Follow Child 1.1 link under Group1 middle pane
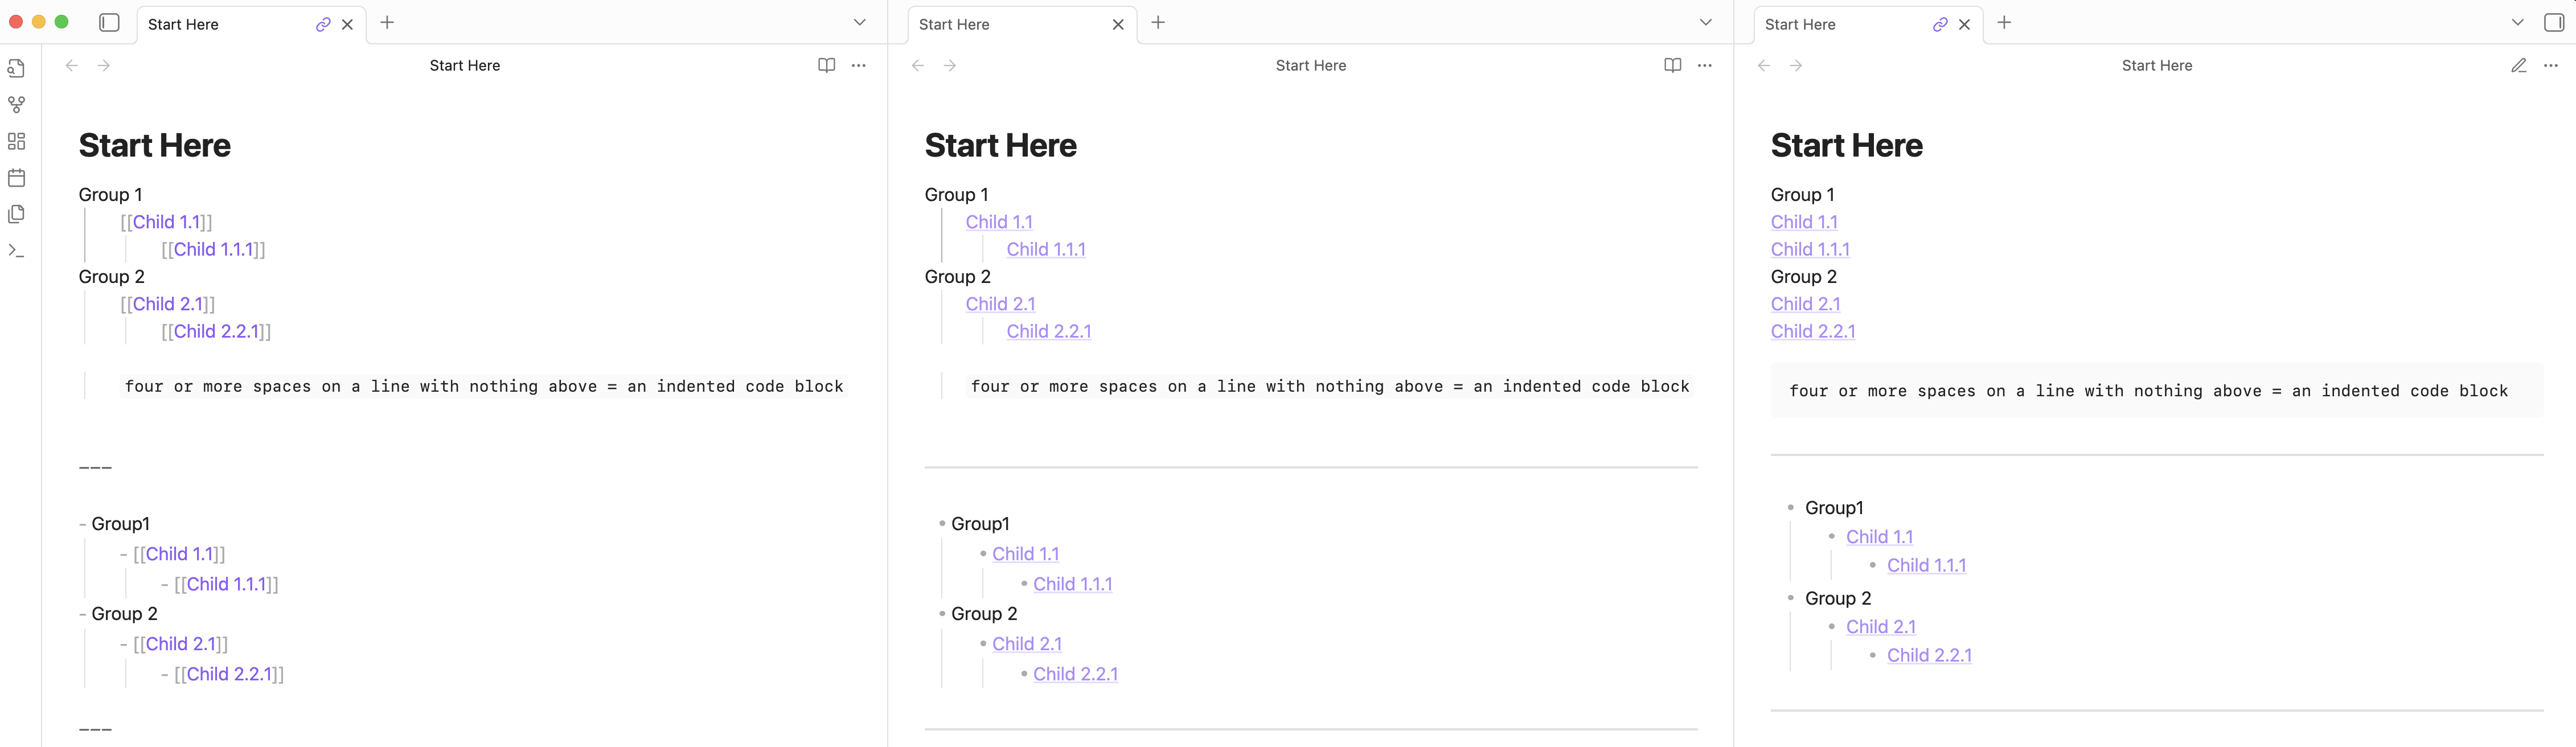2576x747 pixels. [x=1025, y=554]
